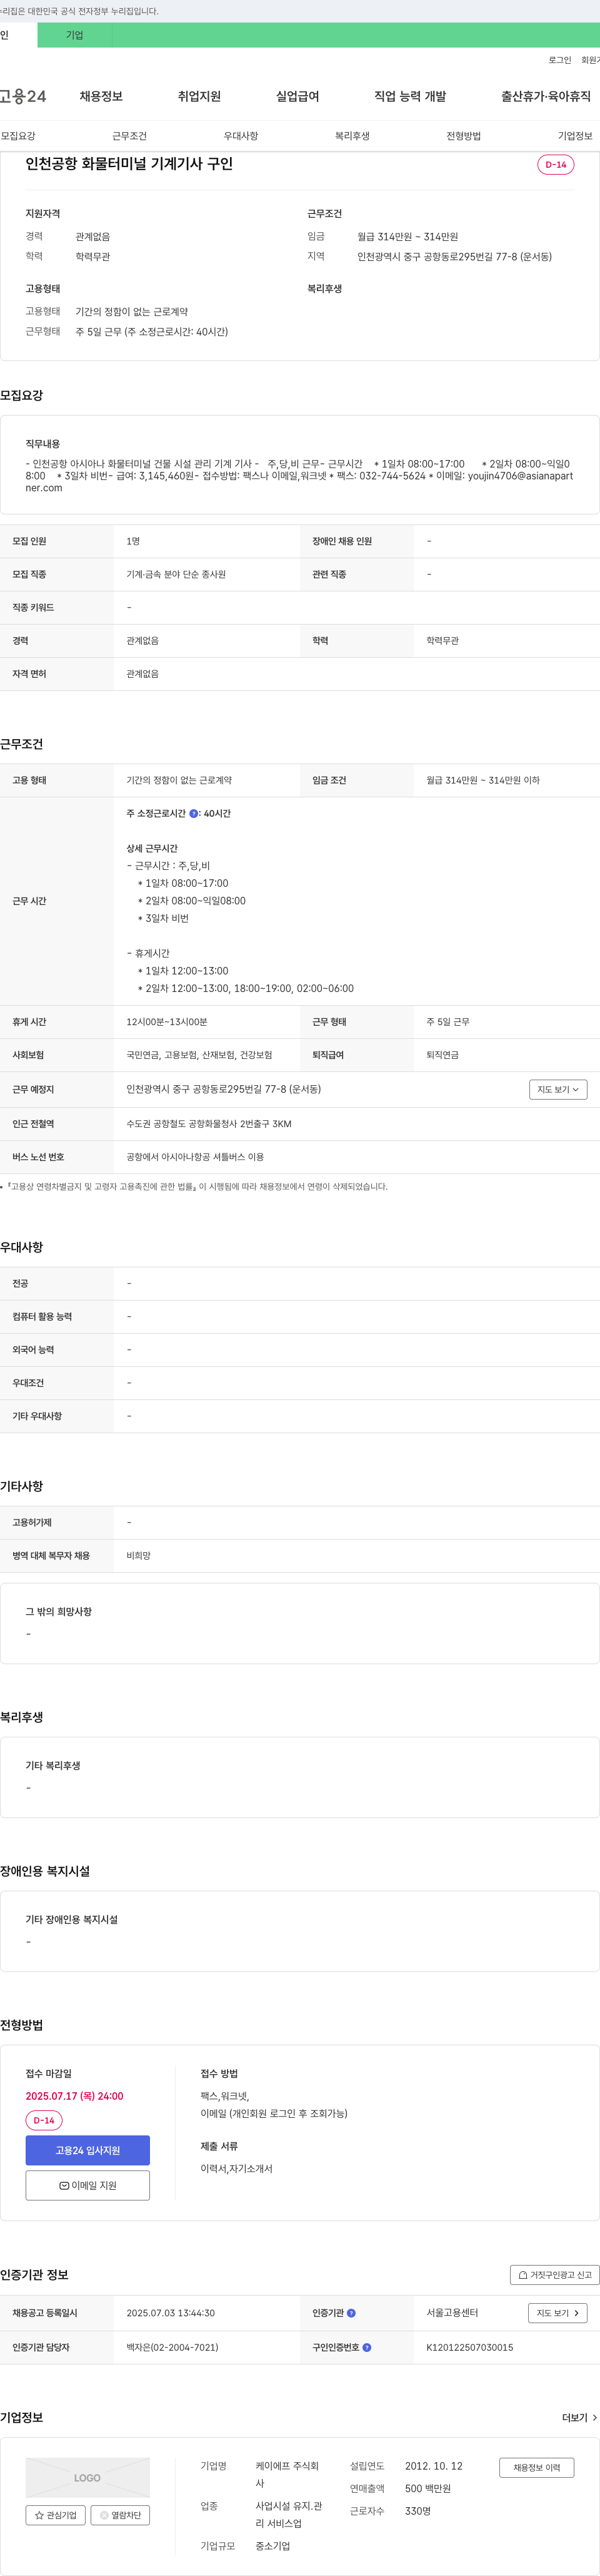Report via 거짓구인광고 신고 button
The image size is (600, 2576).
click(554, 2275)
